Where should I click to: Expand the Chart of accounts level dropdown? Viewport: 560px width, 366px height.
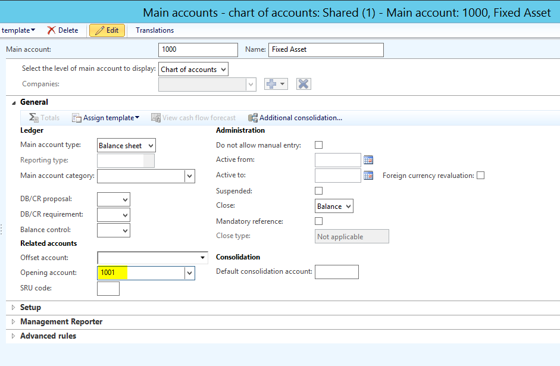(x=193, y=70)
